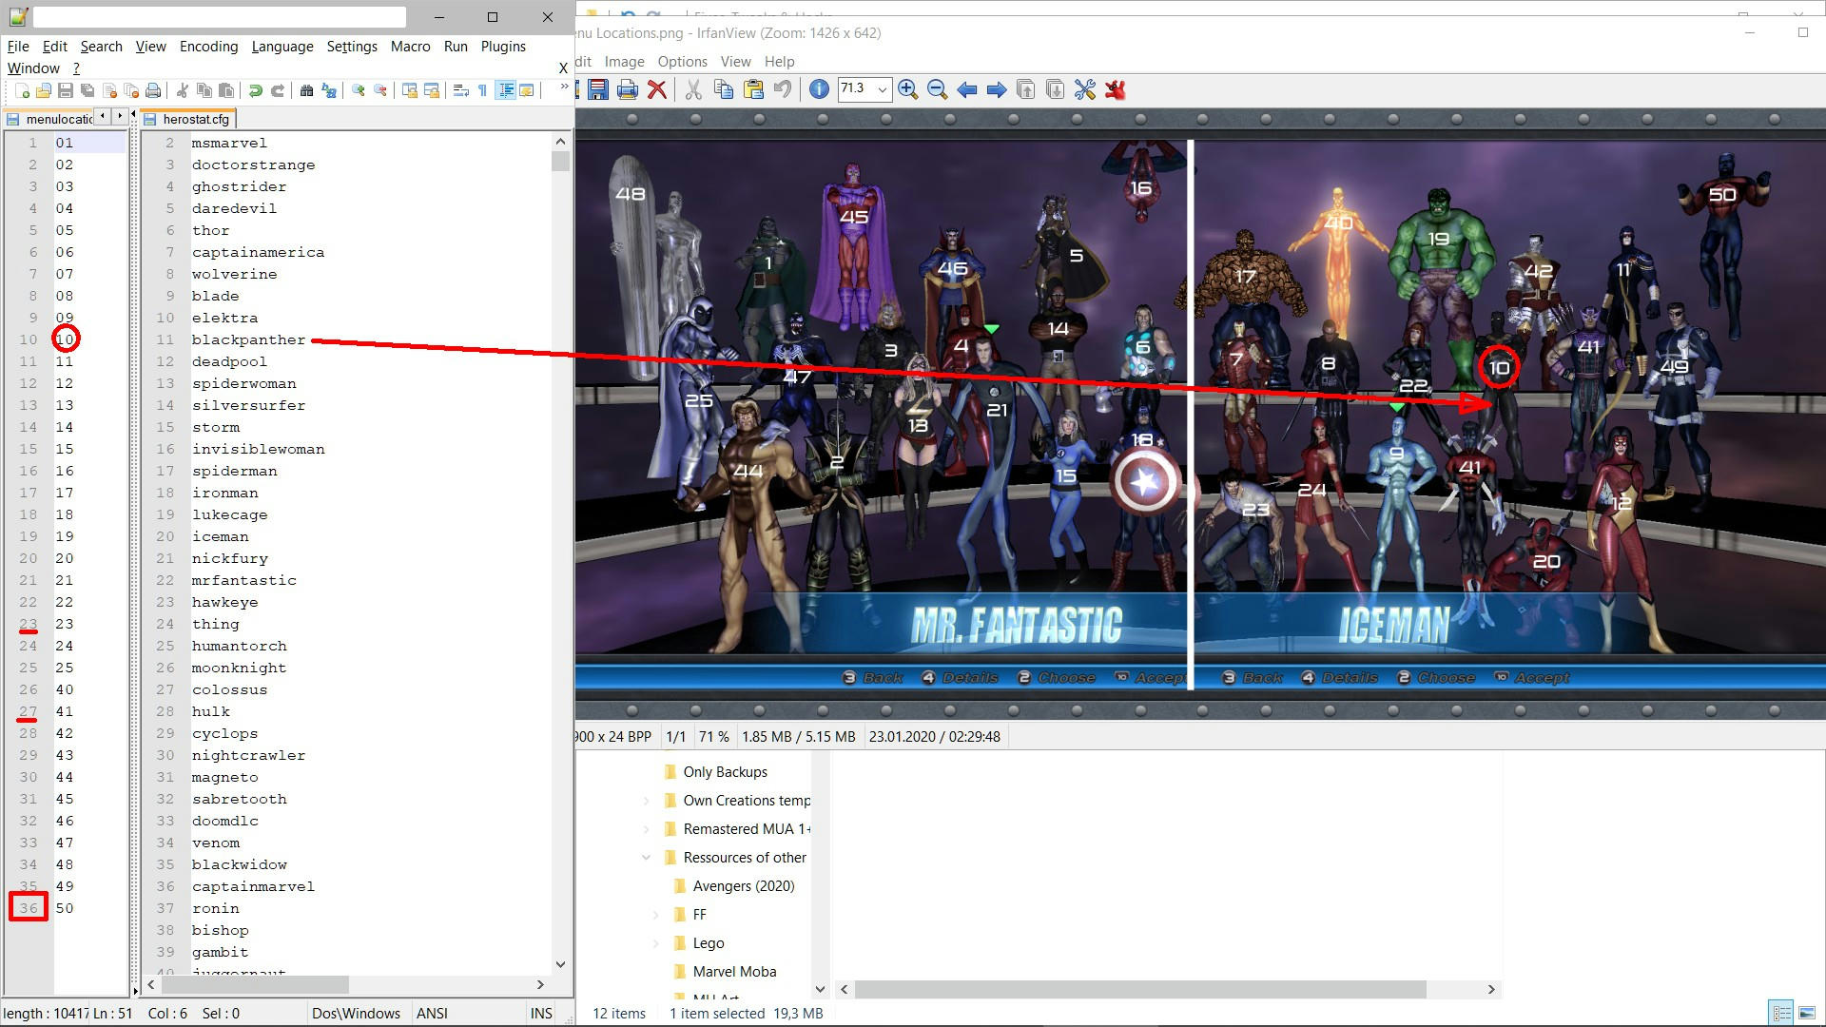Expand Notepad++ toolbar overflow chevron
The height and width of the screenshot is (1027, 1826).
click(x=564, y=87)
